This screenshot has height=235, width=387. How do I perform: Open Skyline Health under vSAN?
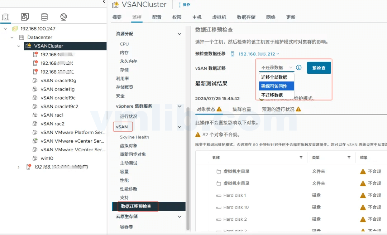click(134, 137)
